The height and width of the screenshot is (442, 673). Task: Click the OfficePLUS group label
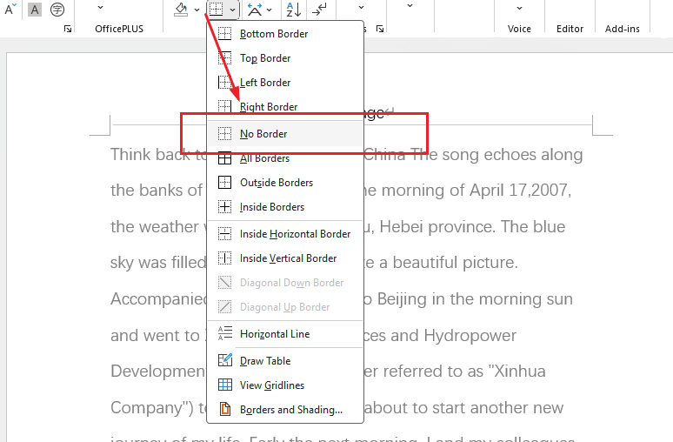[x=119, y=29]
